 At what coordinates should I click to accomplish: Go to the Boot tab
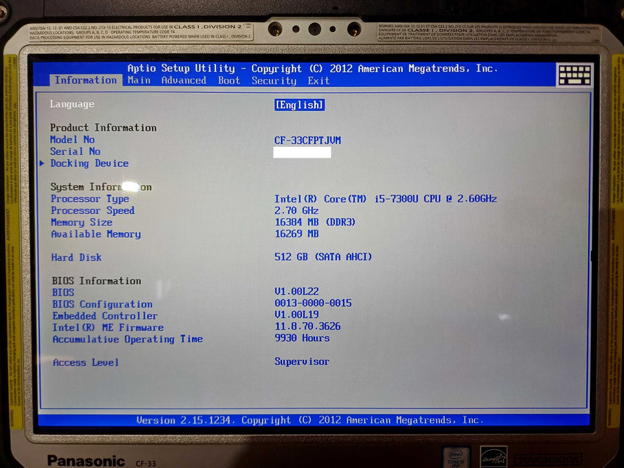click(229, 80)
